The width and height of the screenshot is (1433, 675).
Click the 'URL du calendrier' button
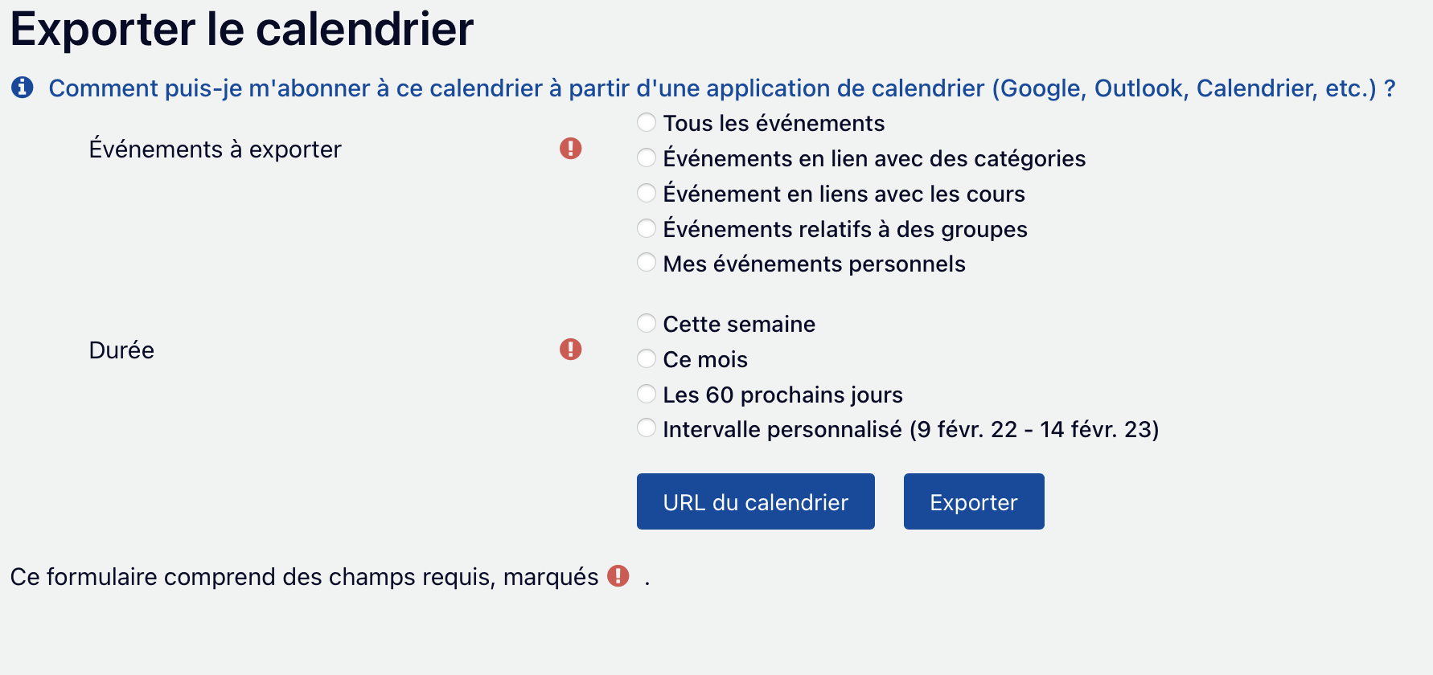click(x=755, y=501)
